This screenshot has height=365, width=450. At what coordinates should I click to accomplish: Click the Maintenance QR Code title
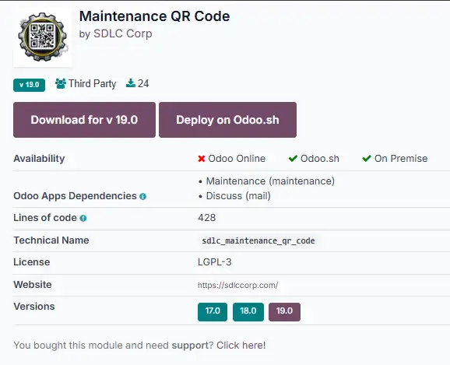[x=154, y=16]
